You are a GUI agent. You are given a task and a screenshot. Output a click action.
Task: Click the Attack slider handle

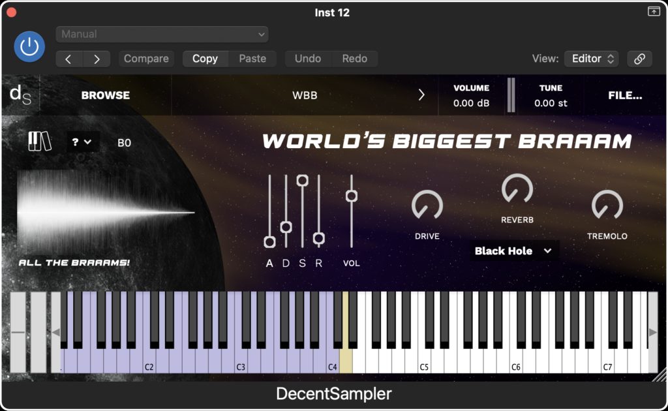(269, 242)
